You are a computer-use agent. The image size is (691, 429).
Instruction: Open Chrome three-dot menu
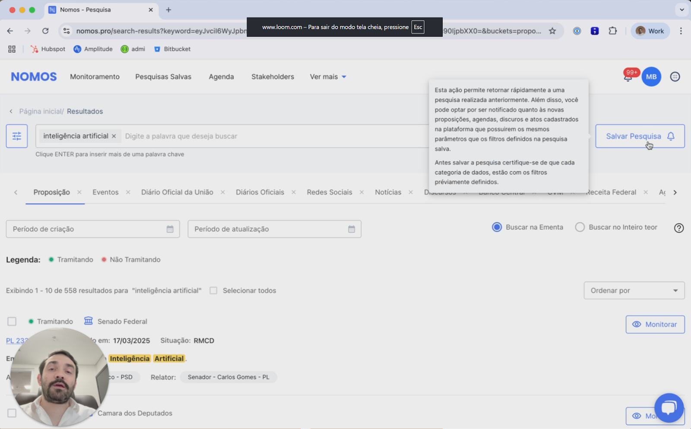point(681,31)
